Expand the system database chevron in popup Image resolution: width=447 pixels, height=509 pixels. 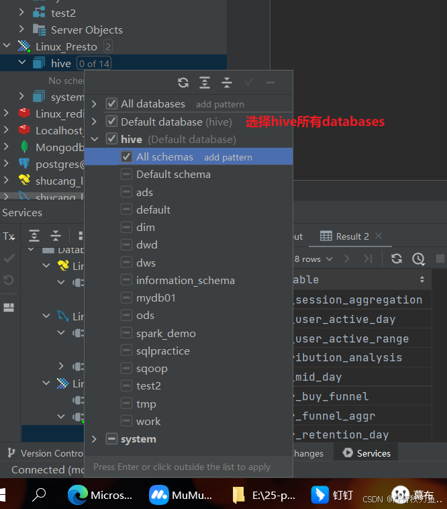[x=94, y=439]
